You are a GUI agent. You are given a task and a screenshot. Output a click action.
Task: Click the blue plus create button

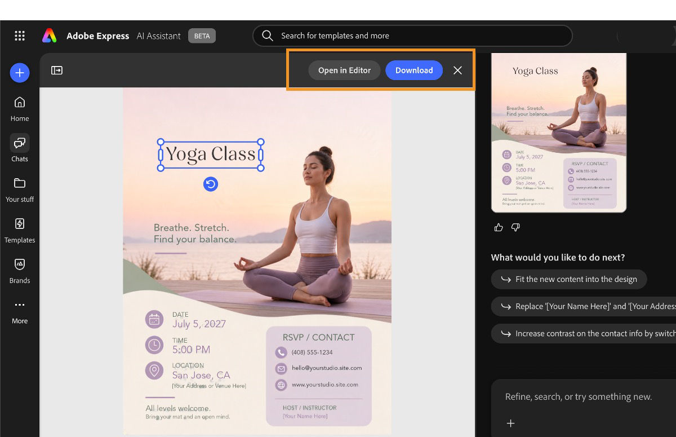[x=20, y=73]
